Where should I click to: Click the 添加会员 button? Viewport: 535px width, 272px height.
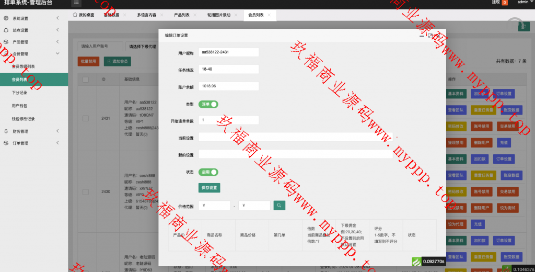pos(118,62)
